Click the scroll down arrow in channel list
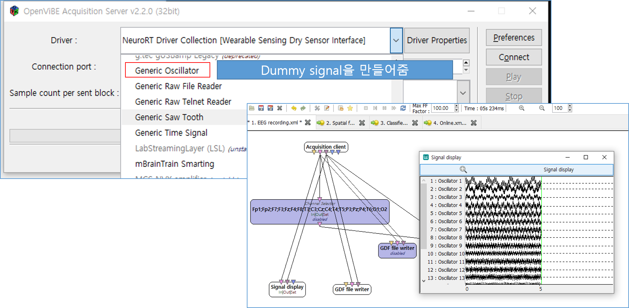Screen dimensions: 629x308 (x=424, y=281)
